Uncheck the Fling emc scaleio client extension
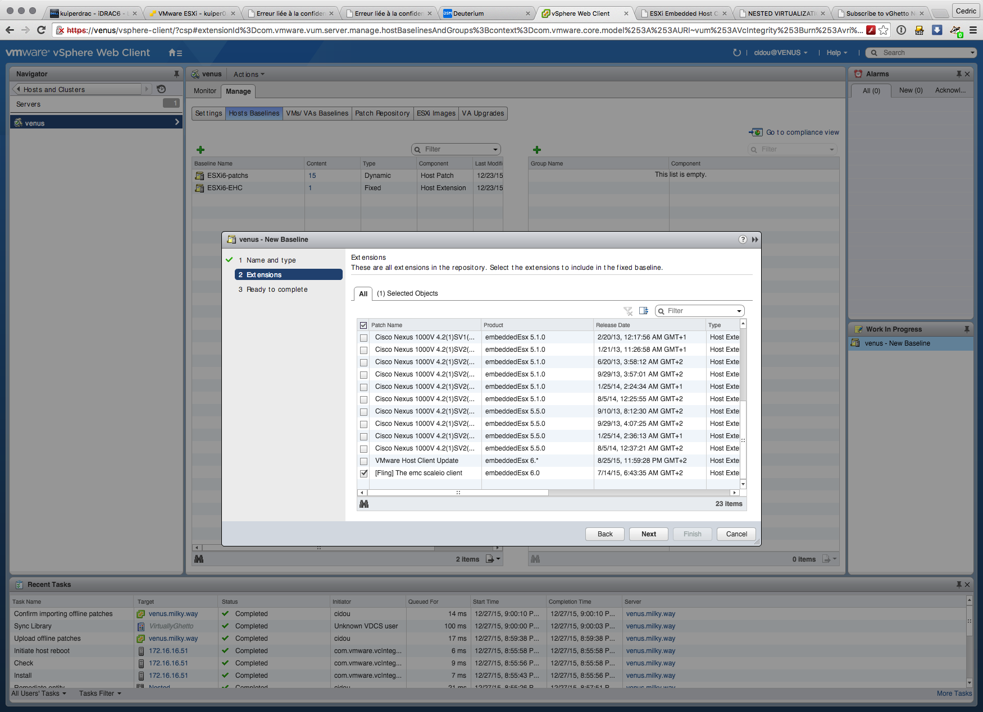983x712 pixels. [x=364, y=474]
